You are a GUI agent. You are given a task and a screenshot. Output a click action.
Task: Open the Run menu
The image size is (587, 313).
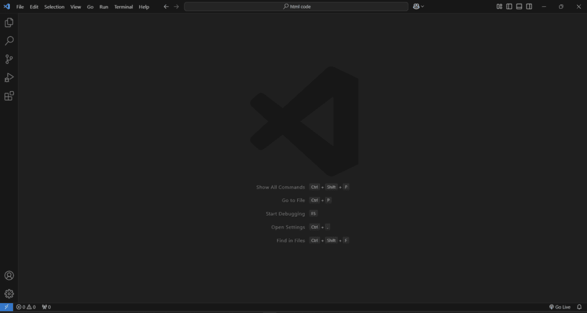pyautogui.click(x=104, y=7)
